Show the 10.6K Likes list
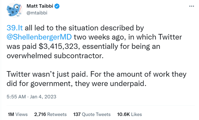Image resolution: width=199 pixels, height=120 pixels. click(129, 114)
